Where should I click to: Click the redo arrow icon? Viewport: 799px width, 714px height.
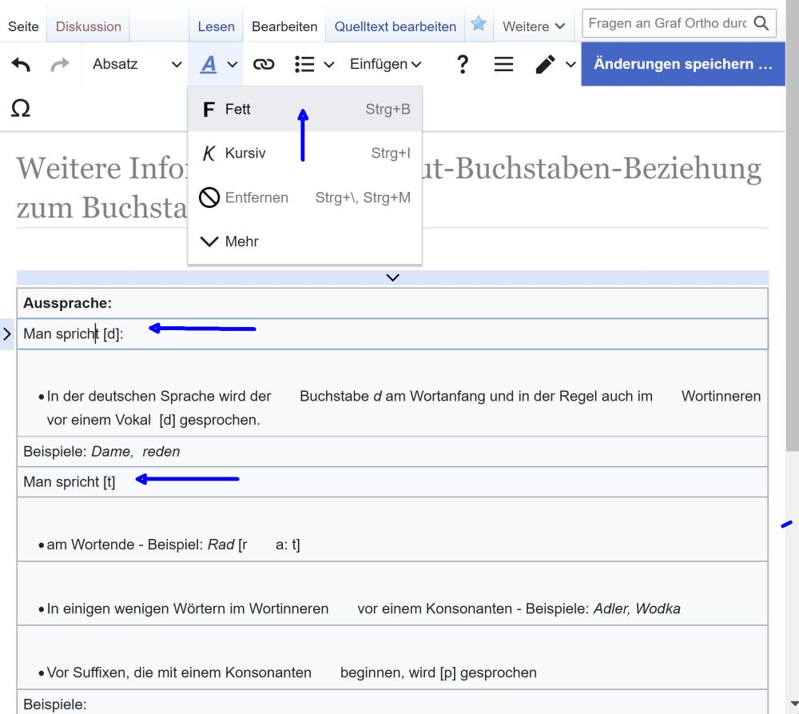coord(60,65)
